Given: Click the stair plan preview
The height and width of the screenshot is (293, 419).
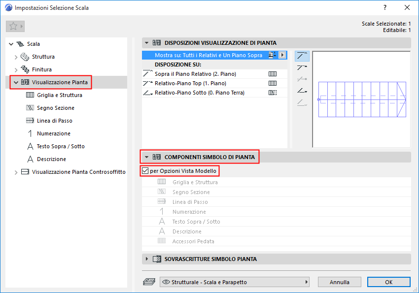Looking at the screenshot, I should coord(361,99).
